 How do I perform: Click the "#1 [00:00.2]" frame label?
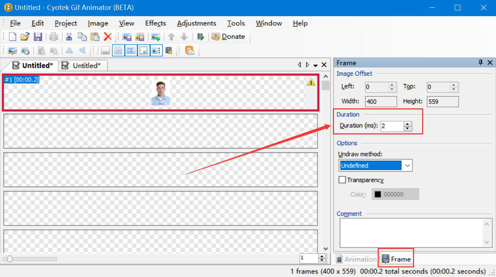pos(22,79)
